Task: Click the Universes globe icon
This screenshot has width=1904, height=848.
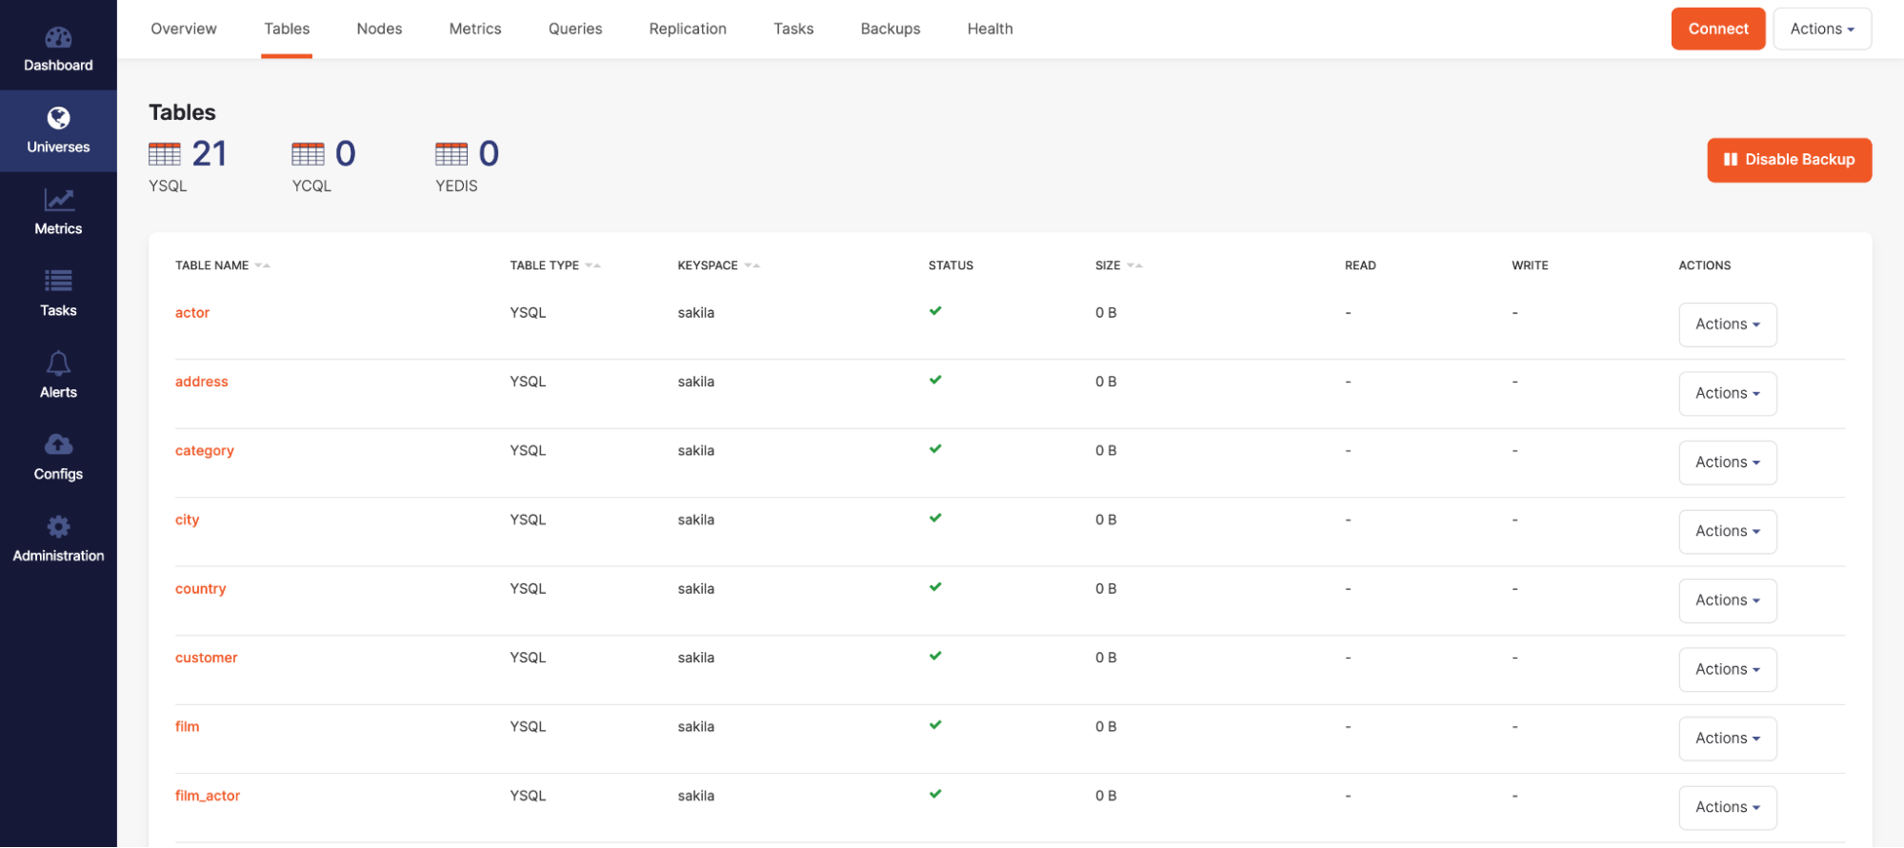Action: 58,118
